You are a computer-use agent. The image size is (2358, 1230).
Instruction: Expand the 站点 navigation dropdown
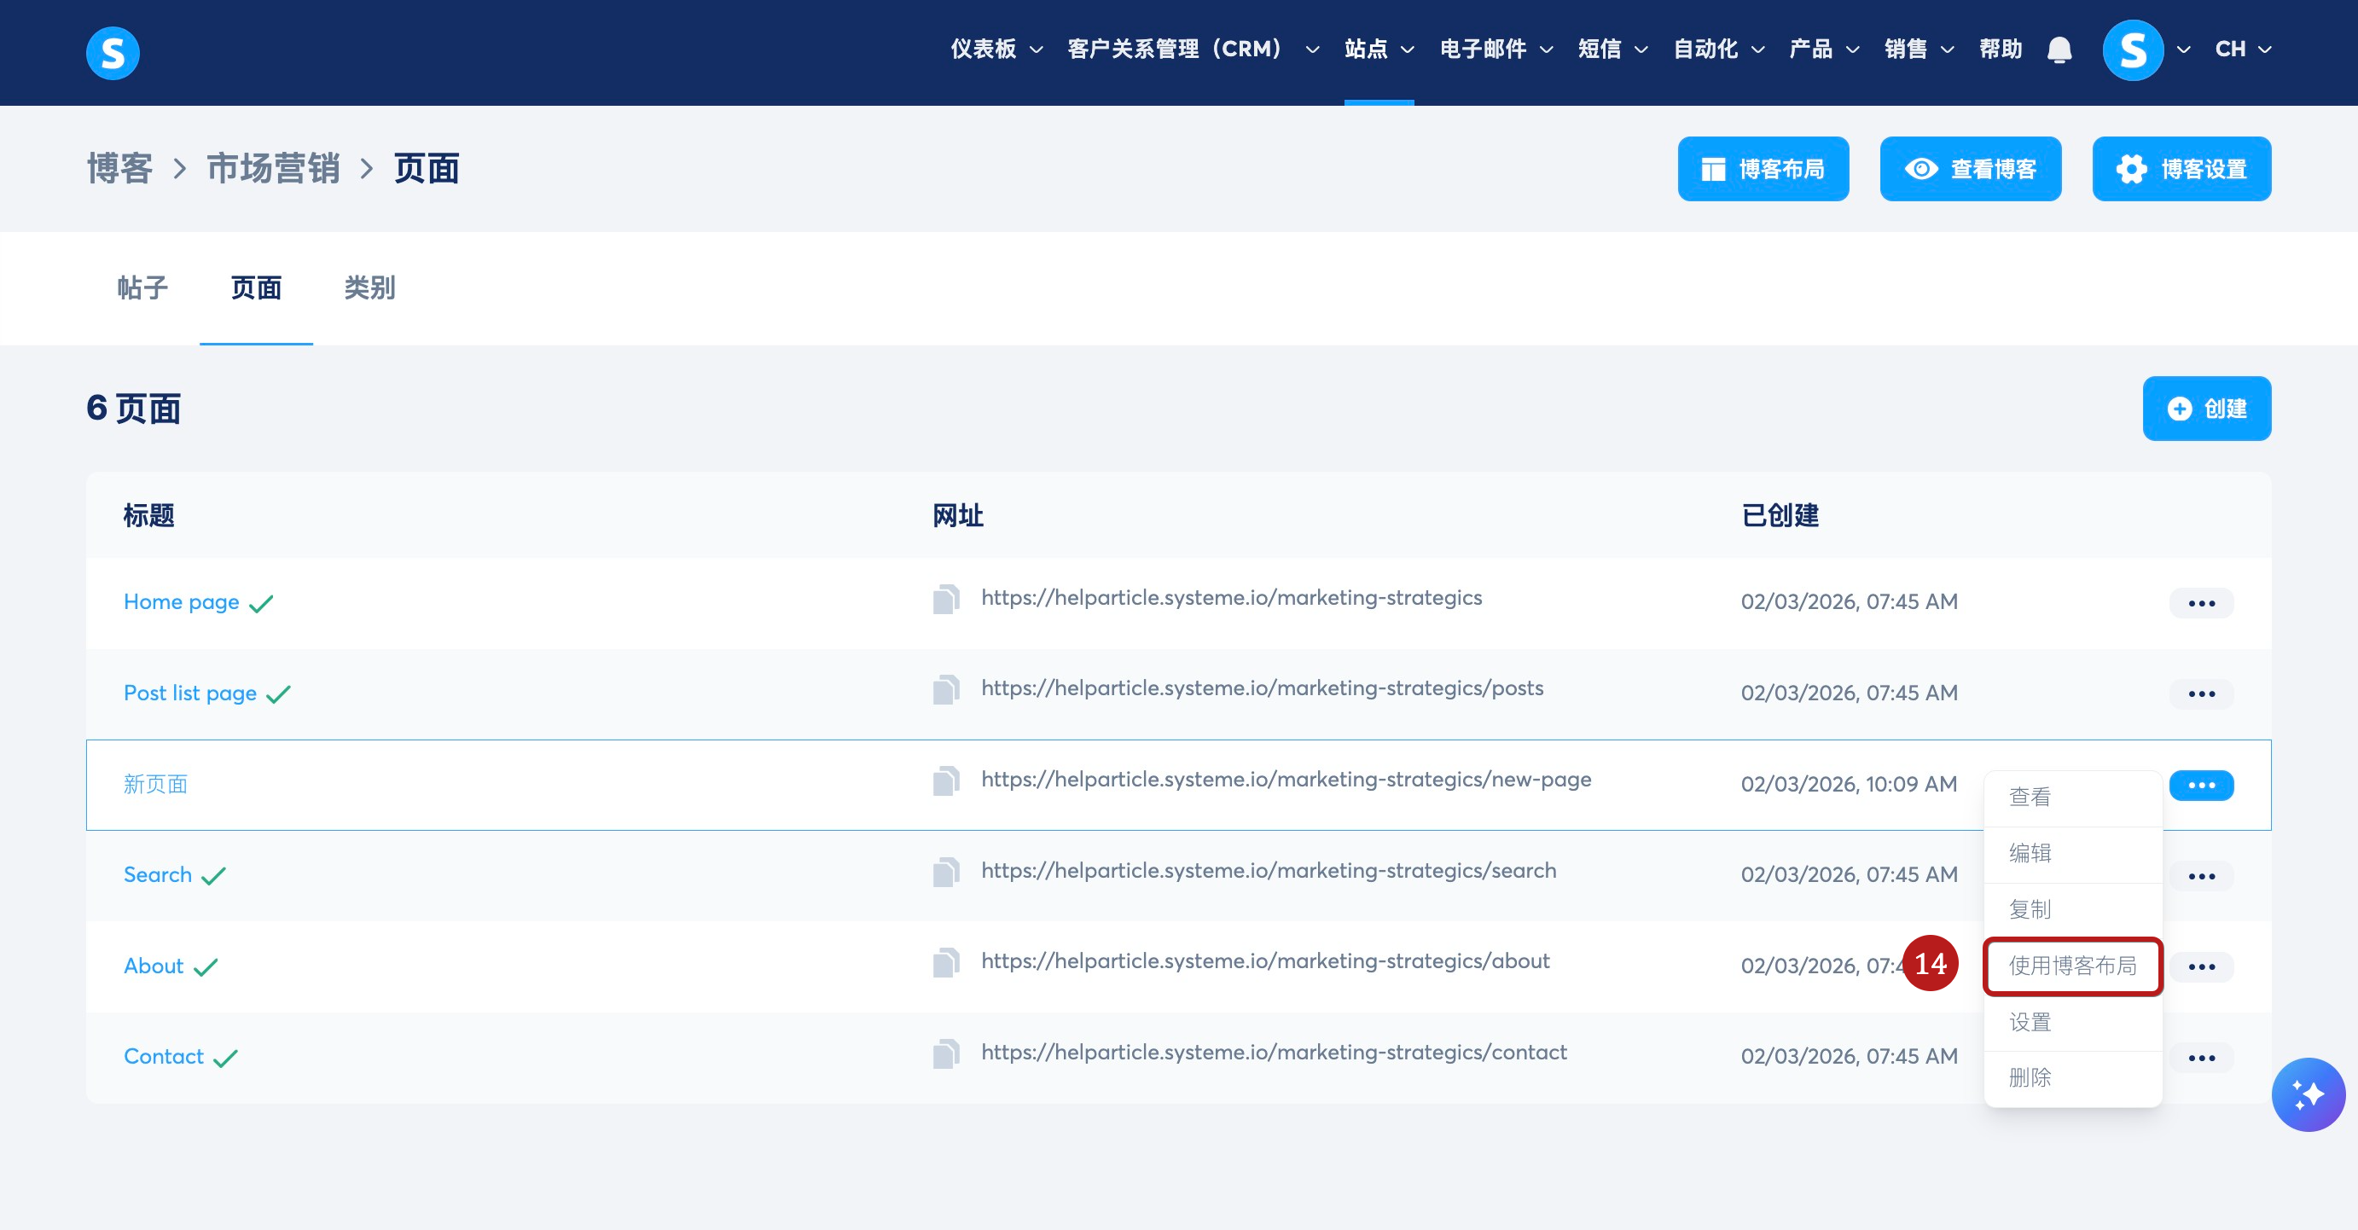coord(1379,49)
